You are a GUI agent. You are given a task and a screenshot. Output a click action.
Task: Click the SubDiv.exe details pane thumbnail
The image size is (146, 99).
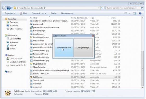tap(8, 93)
